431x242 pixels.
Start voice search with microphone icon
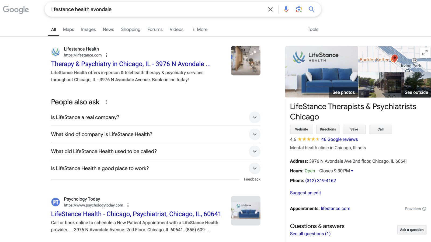tap(286, 9)
